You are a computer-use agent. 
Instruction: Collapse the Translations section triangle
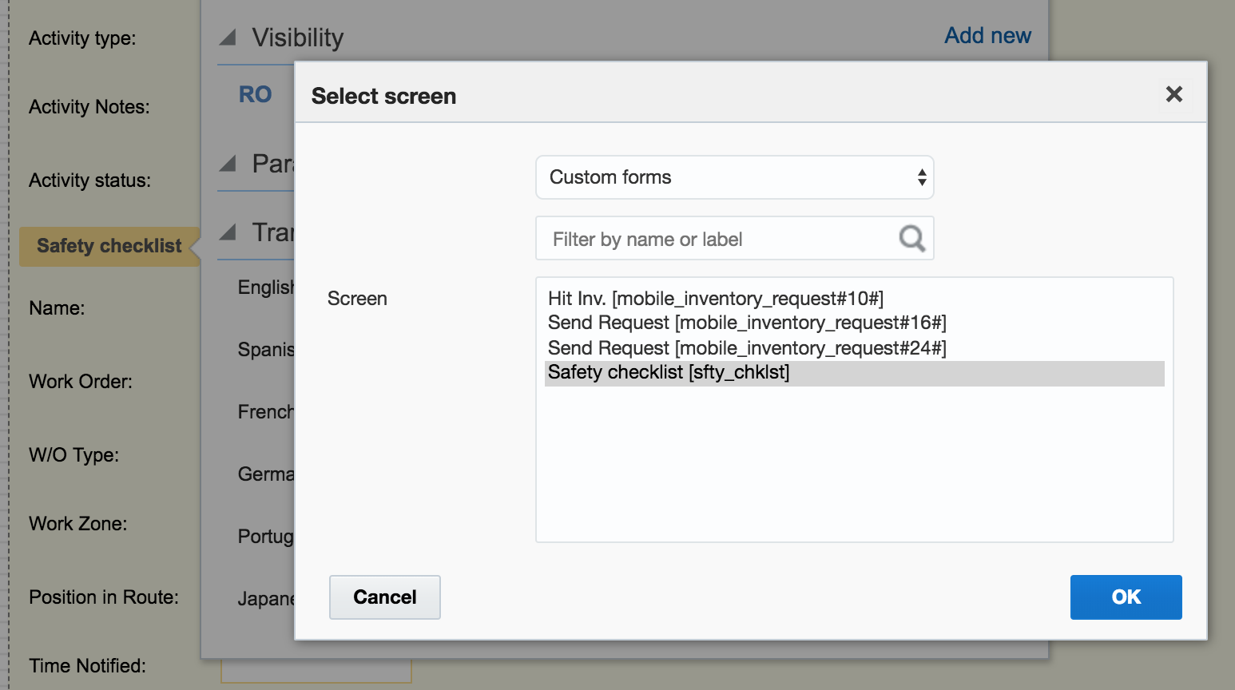click(x=228, y=232)
